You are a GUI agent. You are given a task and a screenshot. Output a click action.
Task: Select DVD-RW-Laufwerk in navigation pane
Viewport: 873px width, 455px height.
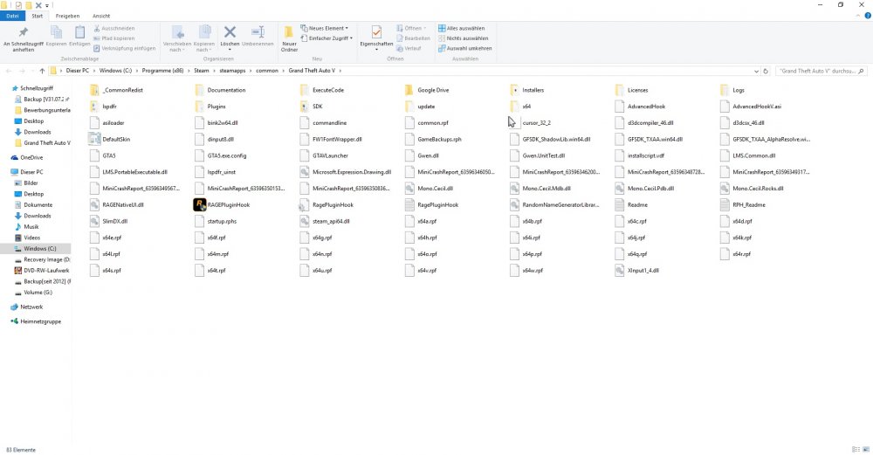tap(42, 271)
